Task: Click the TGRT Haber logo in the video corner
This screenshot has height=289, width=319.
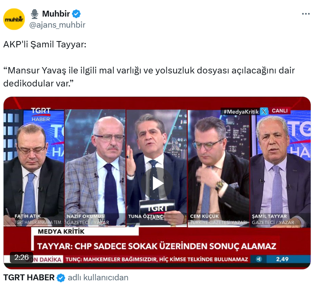Action: pyautogui.click(x=41, y=114)
